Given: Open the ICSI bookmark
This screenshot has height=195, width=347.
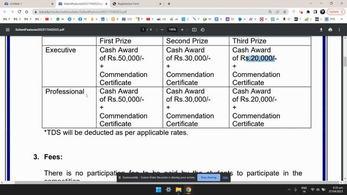Looking at the screenshot, I should pyautogui.click(x=127, y=19).
